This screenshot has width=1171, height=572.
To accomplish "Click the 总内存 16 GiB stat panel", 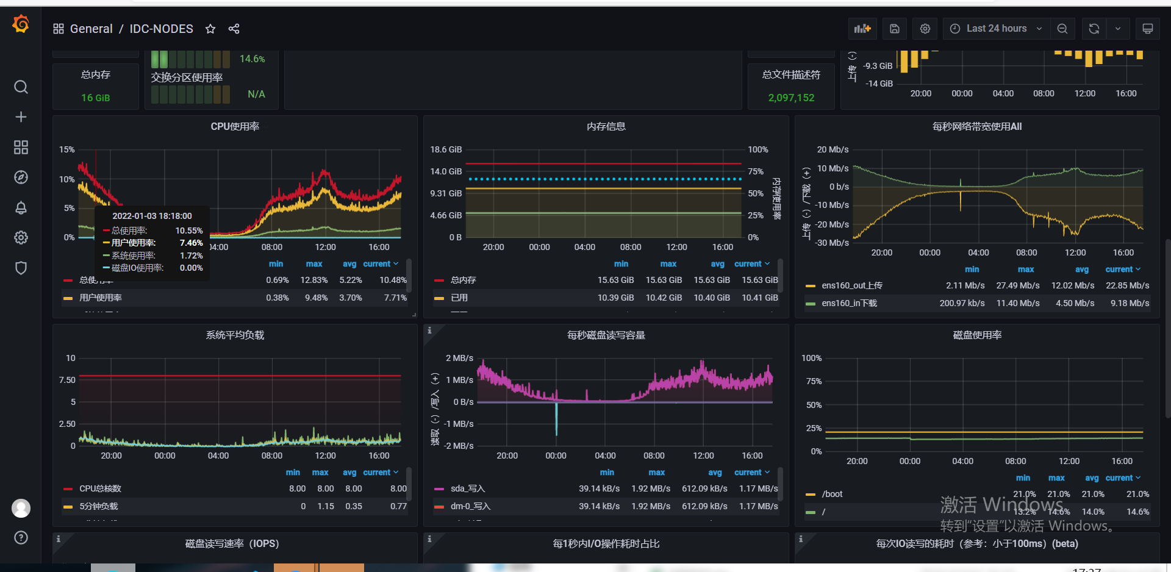I will click(96, 86).
